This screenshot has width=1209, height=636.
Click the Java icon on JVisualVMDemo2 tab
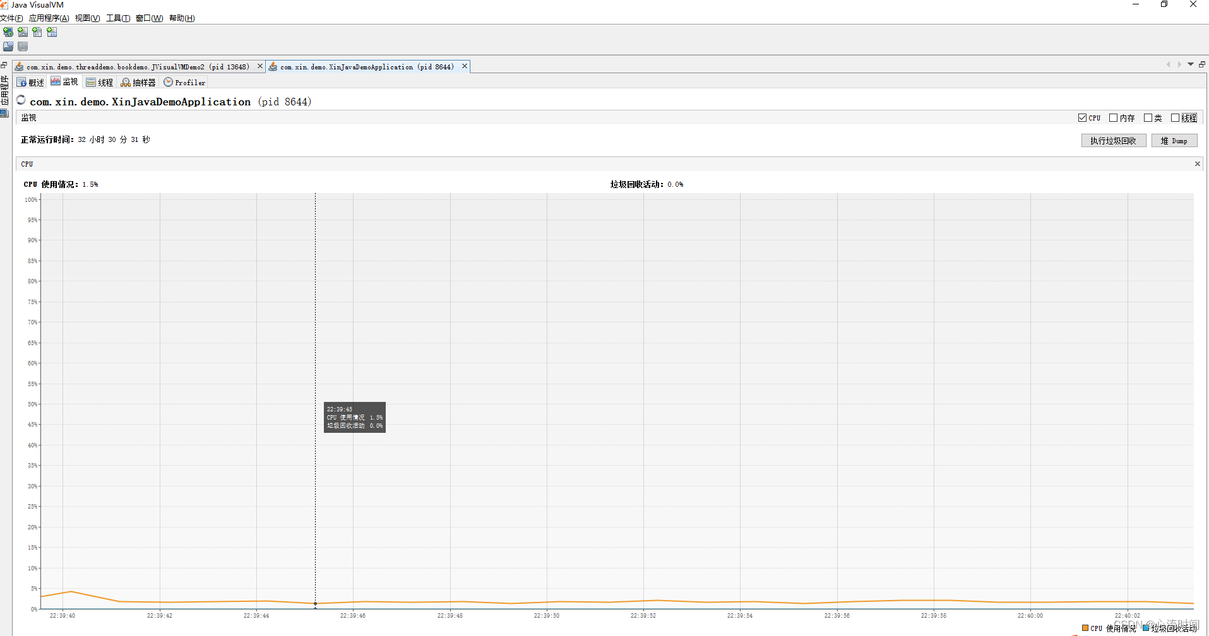pos(19,66)
